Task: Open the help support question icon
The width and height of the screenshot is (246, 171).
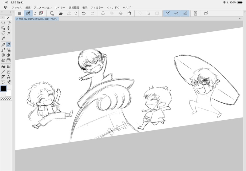Action: tap(206, 14)
